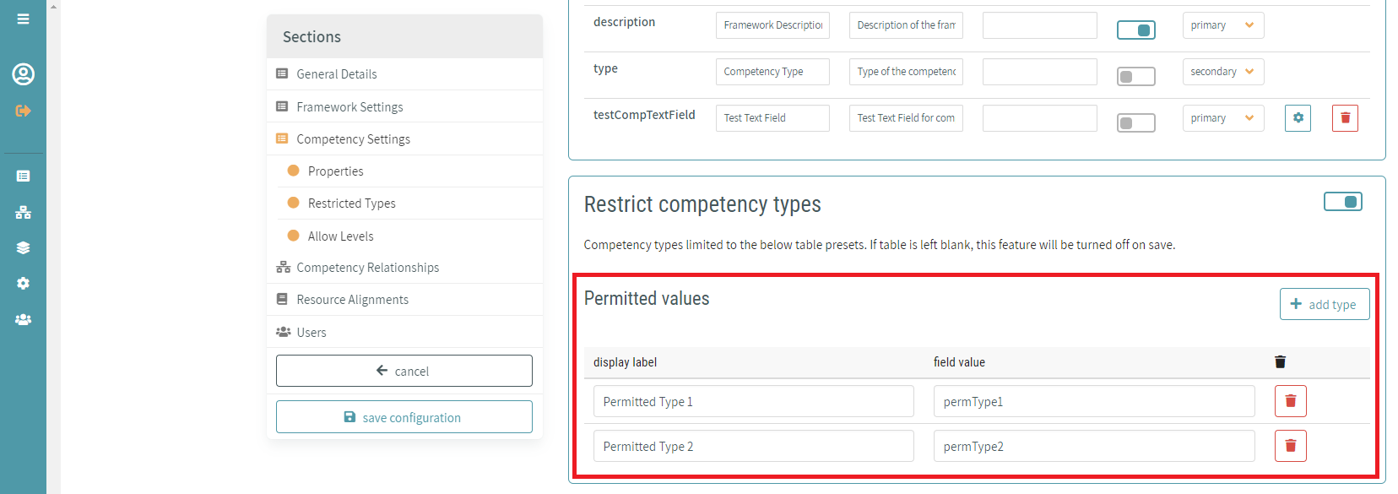Image resolution: width=1398 pixels, height=494 pixels.
Task: Delete the testCompTextField property row
Action: (1345, 117)
